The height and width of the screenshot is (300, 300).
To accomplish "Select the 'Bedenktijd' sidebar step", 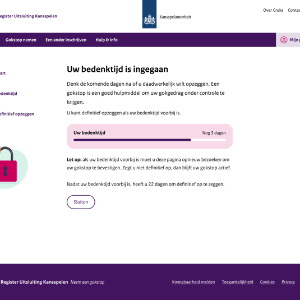I will (x=8, y=94).
